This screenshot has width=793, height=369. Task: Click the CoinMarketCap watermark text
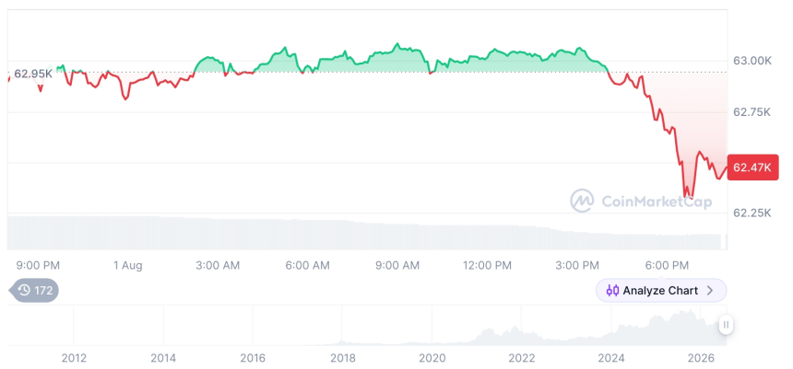[x=657, y=202]
